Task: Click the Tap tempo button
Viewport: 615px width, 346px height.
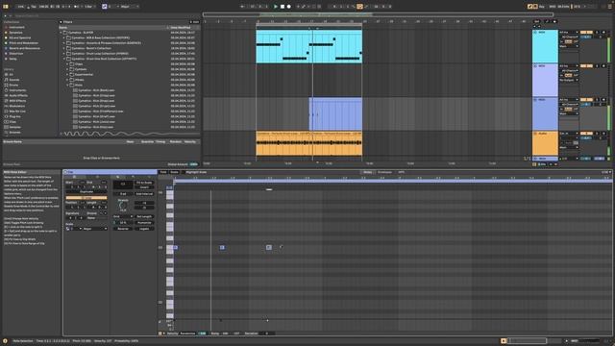Action: (x=33, y=7)
